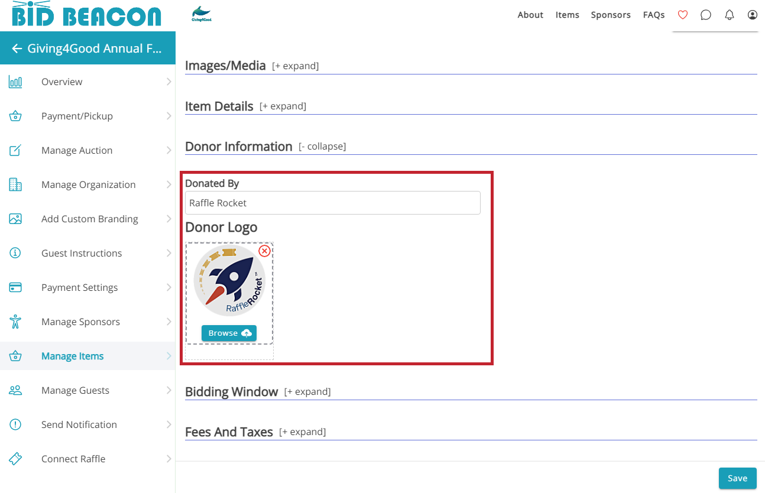Viewport: 765px width, 493px height.
Task: Click the Save button
Action: 737,479
